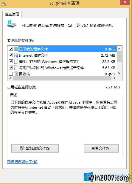Click the vertical scrollbar thumb in file list
132x184 pixels.
point(119,57)
